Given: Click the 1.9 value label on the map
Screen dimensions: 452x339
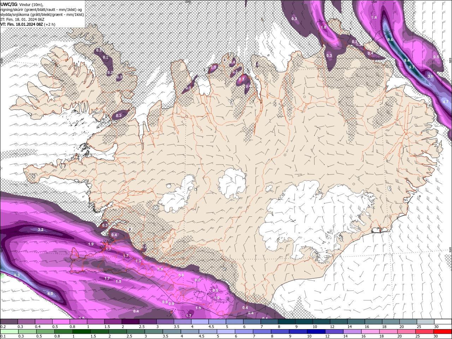Looking at the screenshot, I should pos(91,244).
